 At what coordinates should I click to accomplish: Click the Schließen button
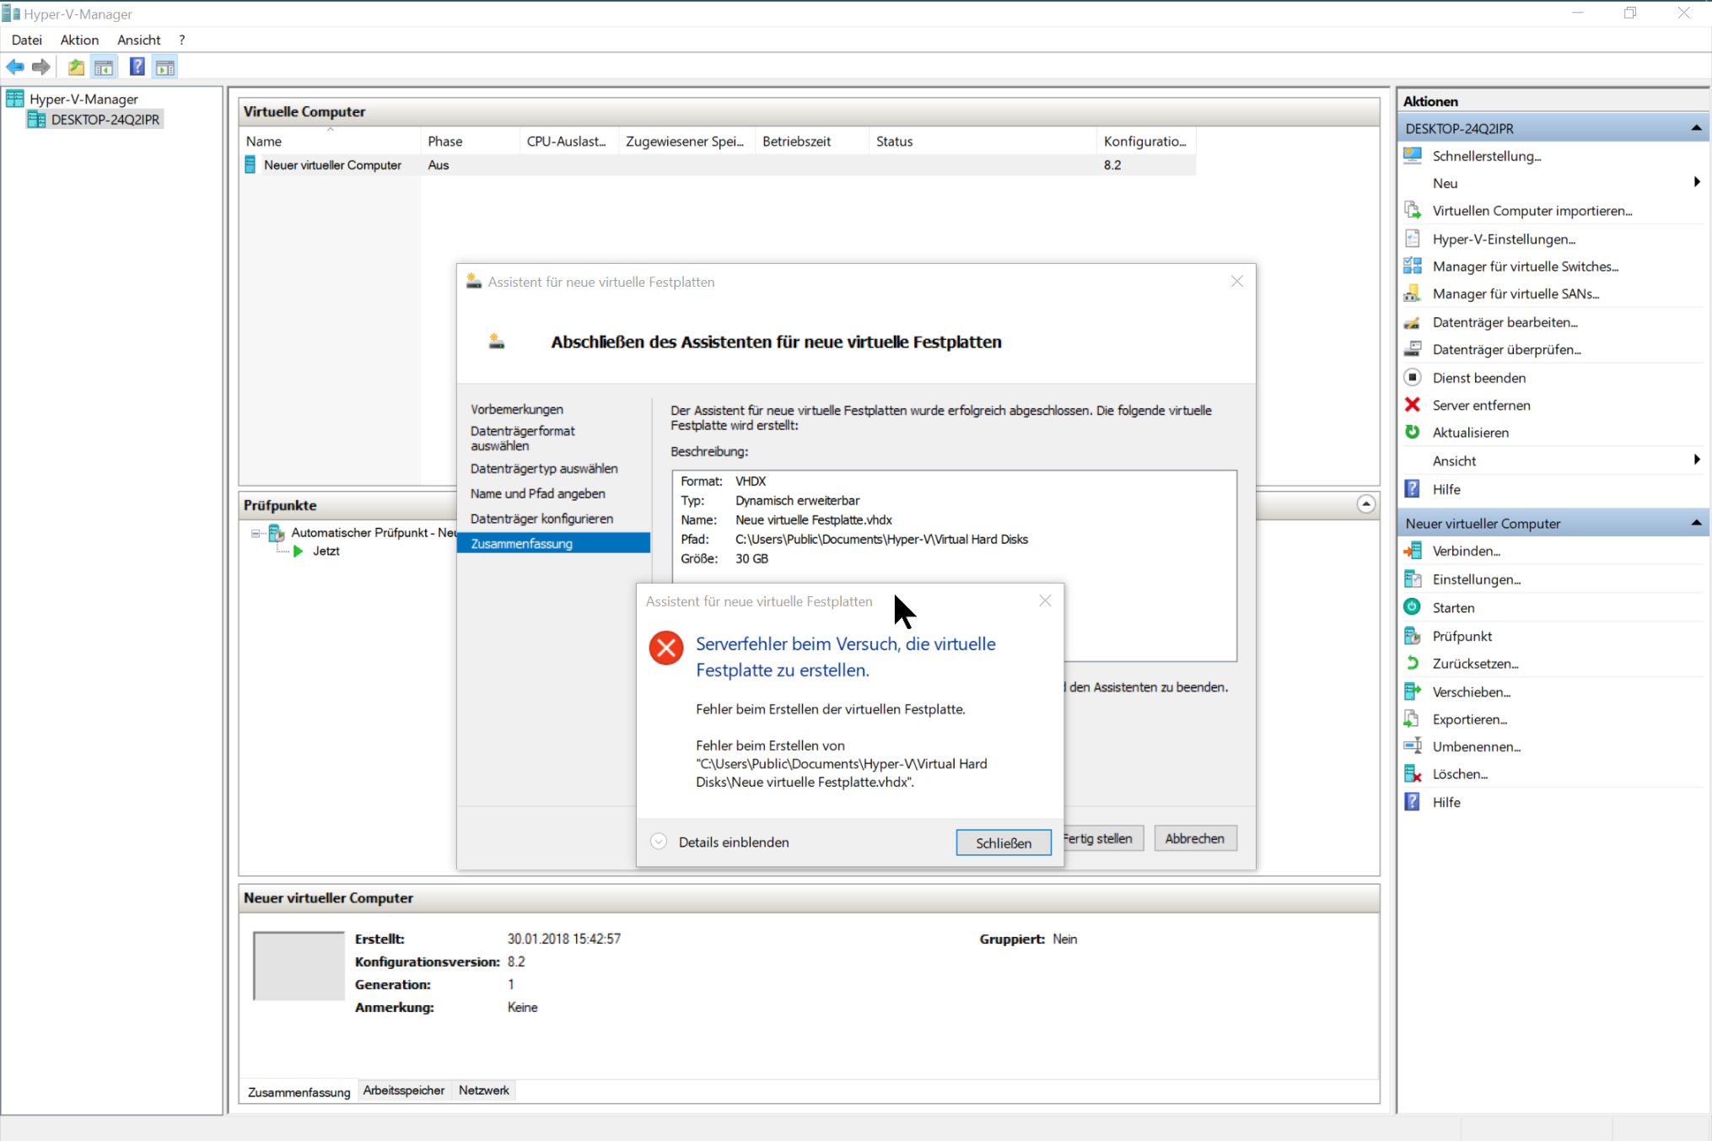pos(1003,842)
